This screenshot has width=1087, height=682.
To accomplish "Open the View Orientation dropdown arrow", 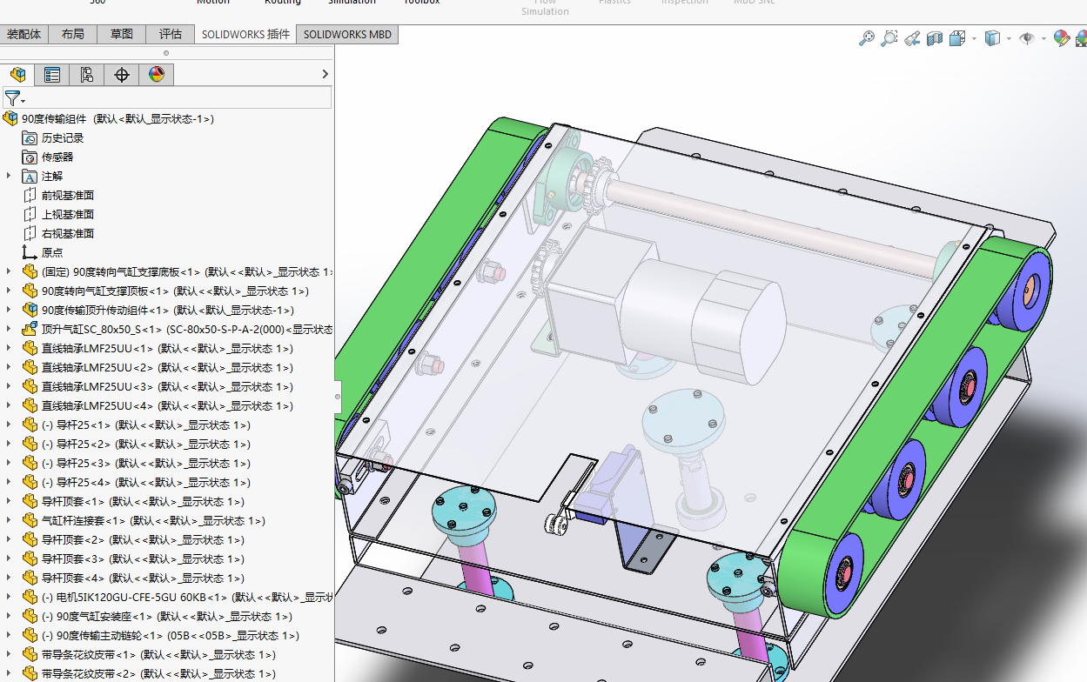I will [974, 38].
